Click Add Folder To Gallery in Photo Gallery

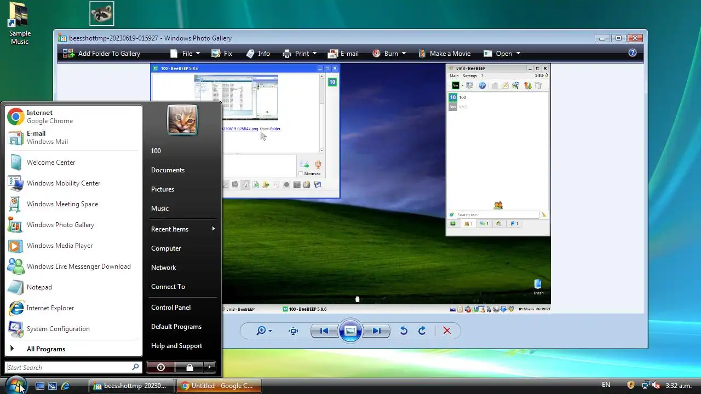tap(101, 54)
